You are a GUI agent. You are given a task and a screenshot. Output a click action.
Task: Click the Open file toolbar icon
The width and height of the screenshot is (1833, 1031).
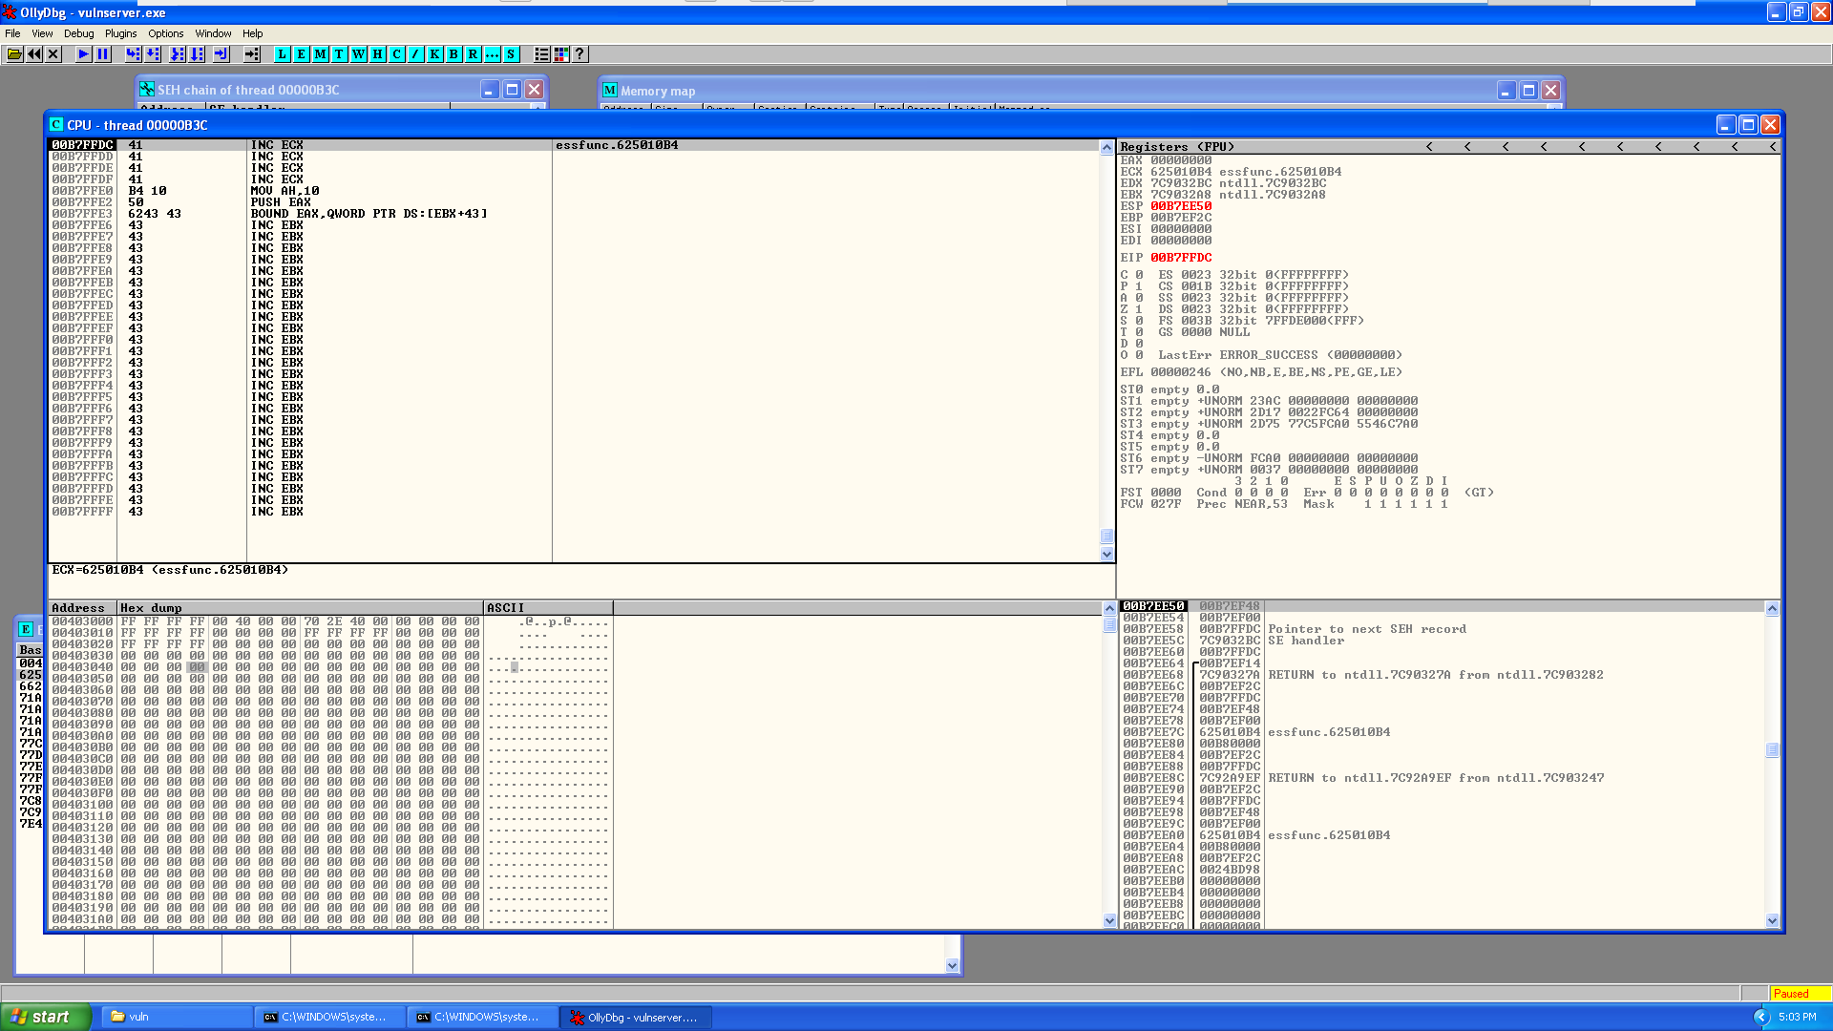(14, 54)
